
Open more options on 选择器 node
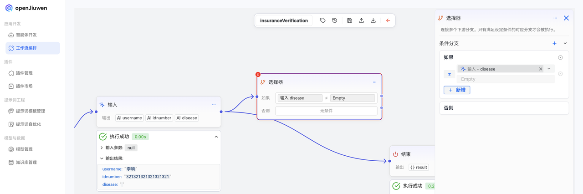coord(374,82)
